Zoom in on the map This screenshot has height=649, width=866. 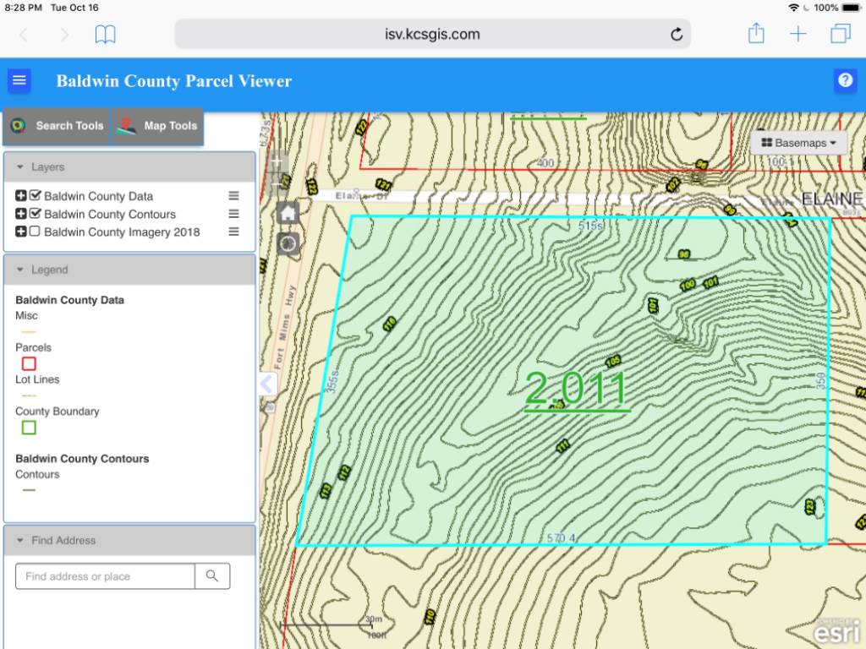[x=277, y=161]
